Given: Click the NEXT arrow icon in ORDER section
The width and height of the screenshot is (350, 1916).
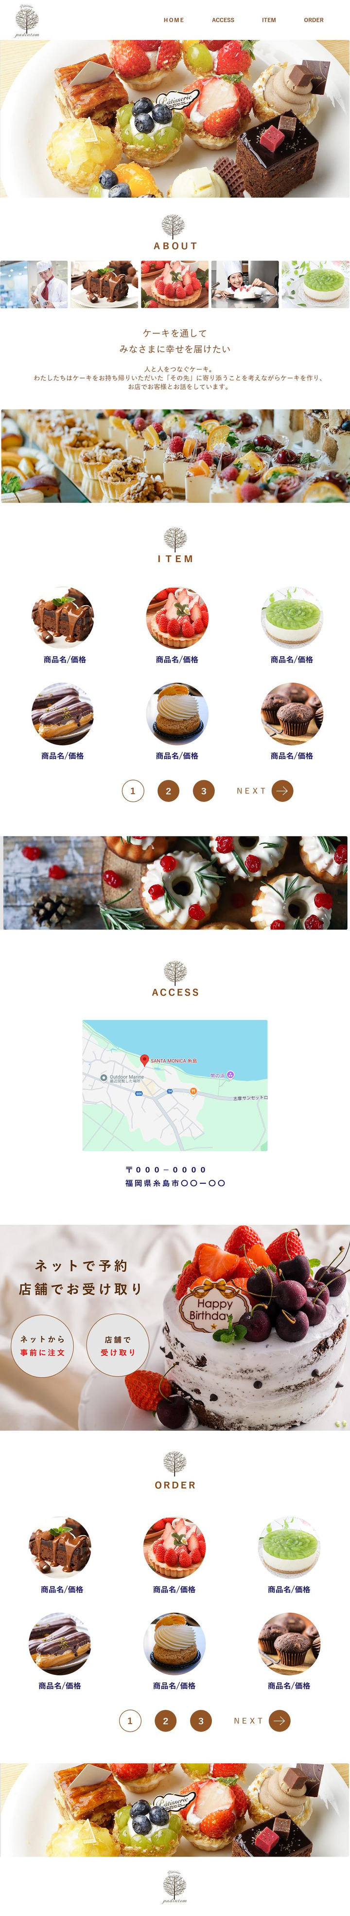Looking at the screenshot, I should (x=280, y=1720).
